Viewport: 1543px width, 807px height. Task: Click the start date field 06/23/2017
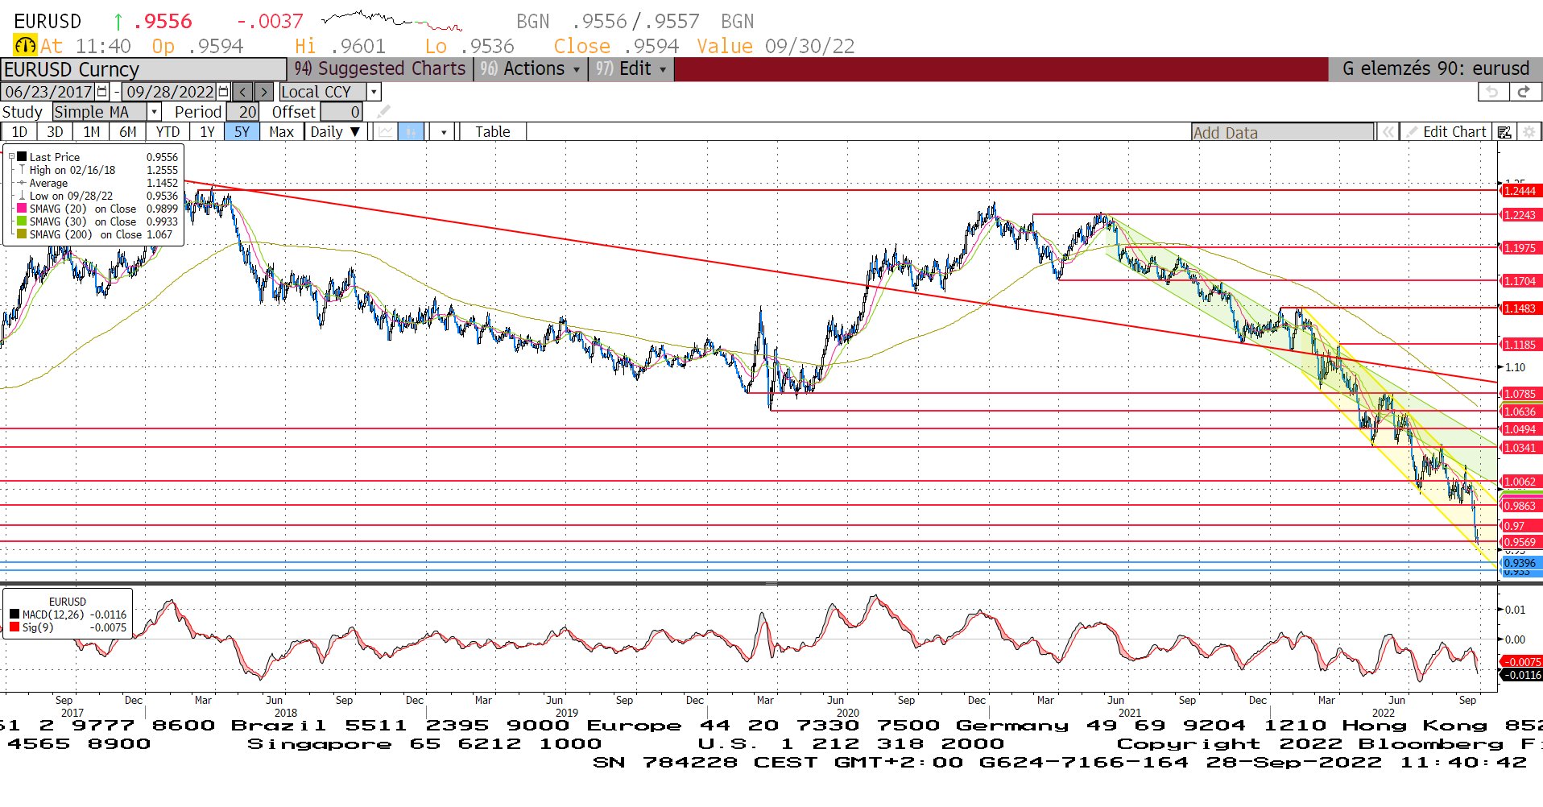(48, 92)
